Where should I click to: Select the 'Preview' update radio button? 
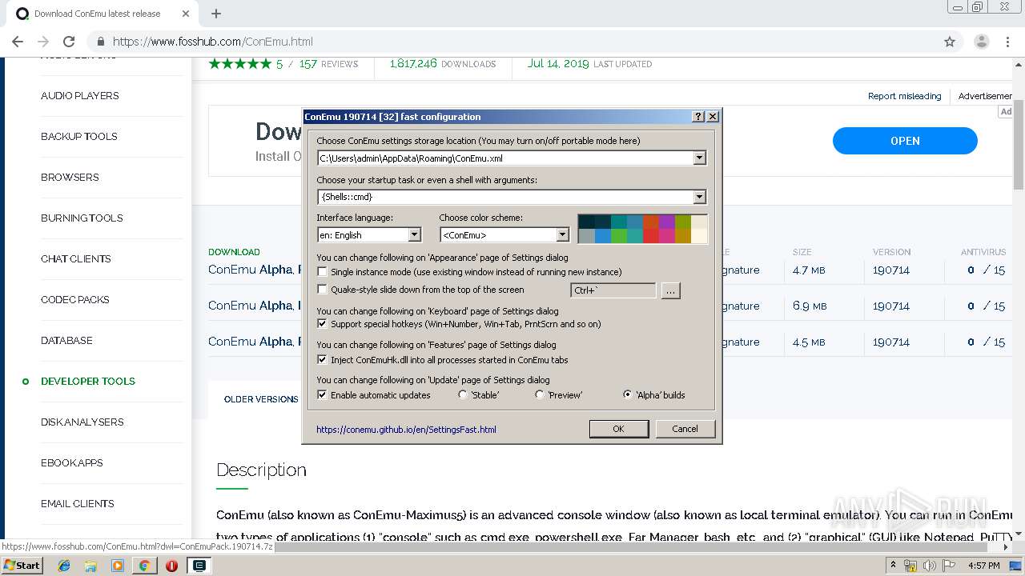pos(540,394)
